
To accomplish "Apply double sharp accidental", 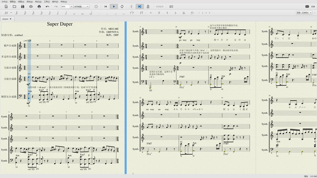I will (x=151, y=13).
